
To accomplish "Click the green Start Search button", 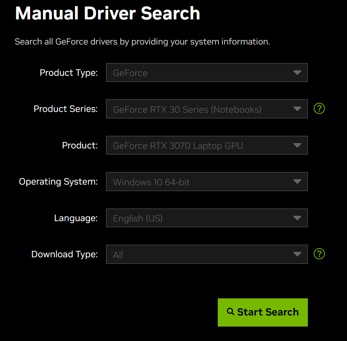I will click(263, 312).
